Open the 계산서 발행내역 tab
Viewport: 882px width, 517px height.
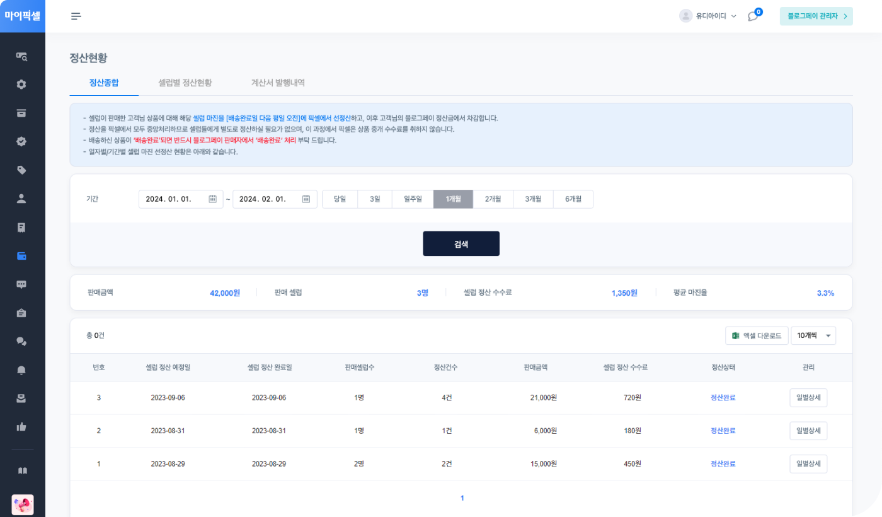[278, 83]
